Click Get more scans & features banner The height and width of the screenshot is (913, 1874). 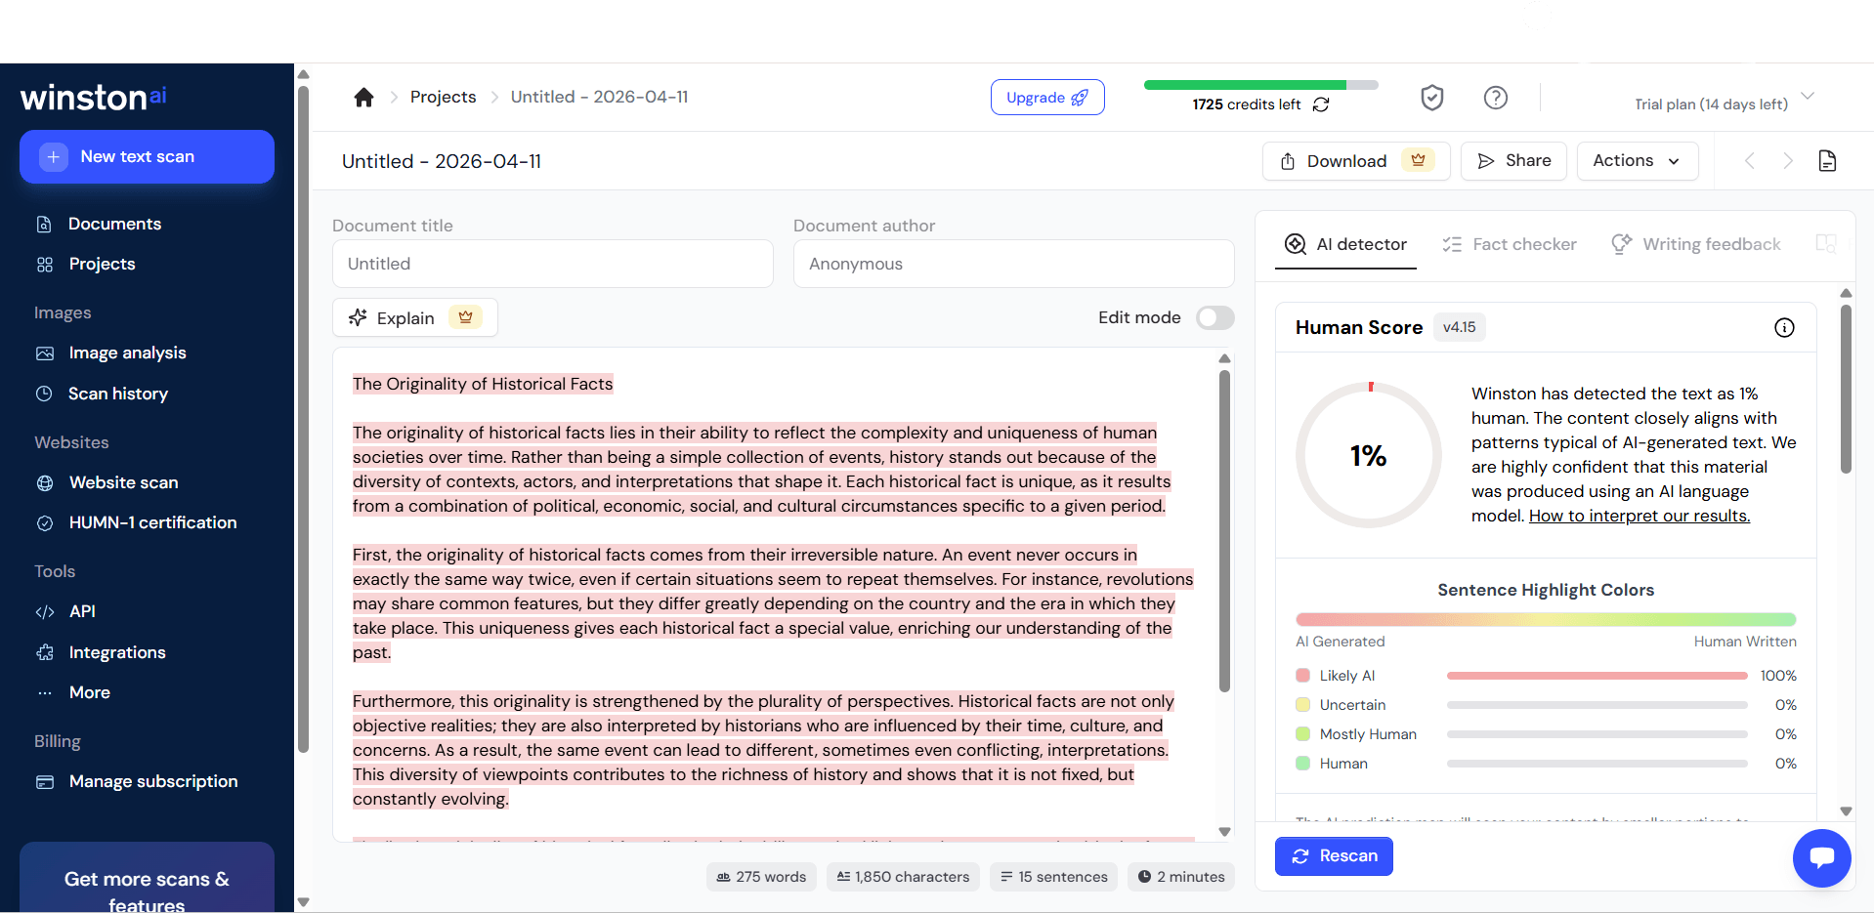tap(147, 879)
